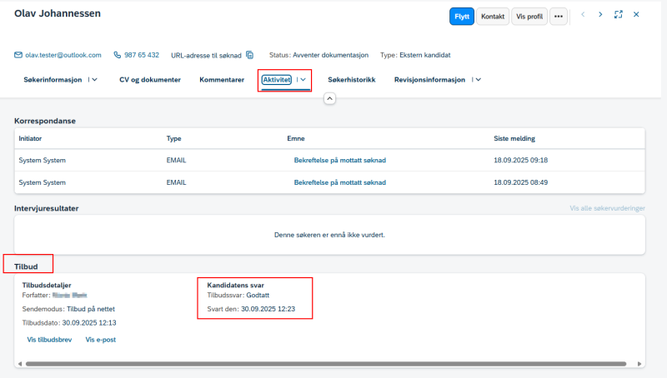Click Denne søkeren er ennå ikke vurdert

pyautogui.click(x=329, y=235)
